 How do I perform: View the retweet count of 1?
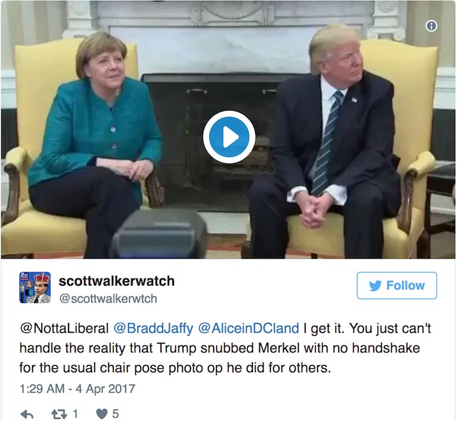click(x=75, y=414)
